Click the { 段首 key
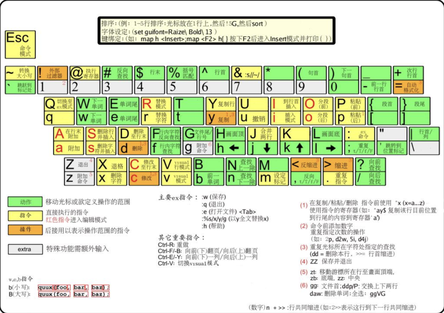Screen dimensions: 444x313 (x=383, y=104)
